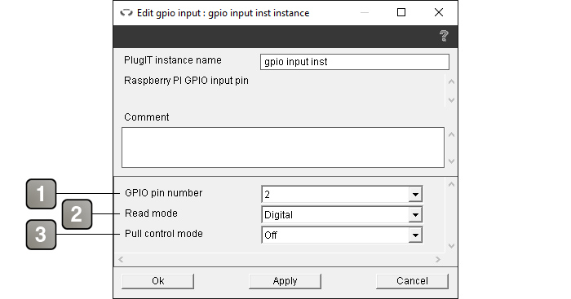Screen dimensions: 571x299
Task: Maximize the Edit gpio input window
Action: [401, 12]
